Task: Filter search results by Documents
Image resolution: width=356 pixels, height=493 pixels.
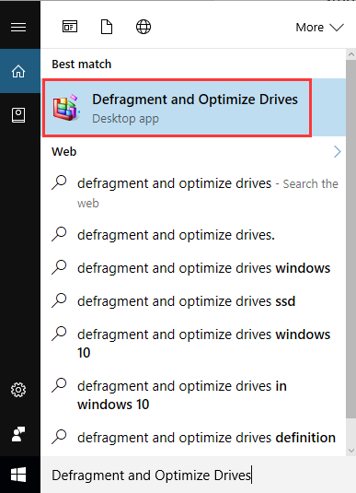Action: tap(107, 27)
